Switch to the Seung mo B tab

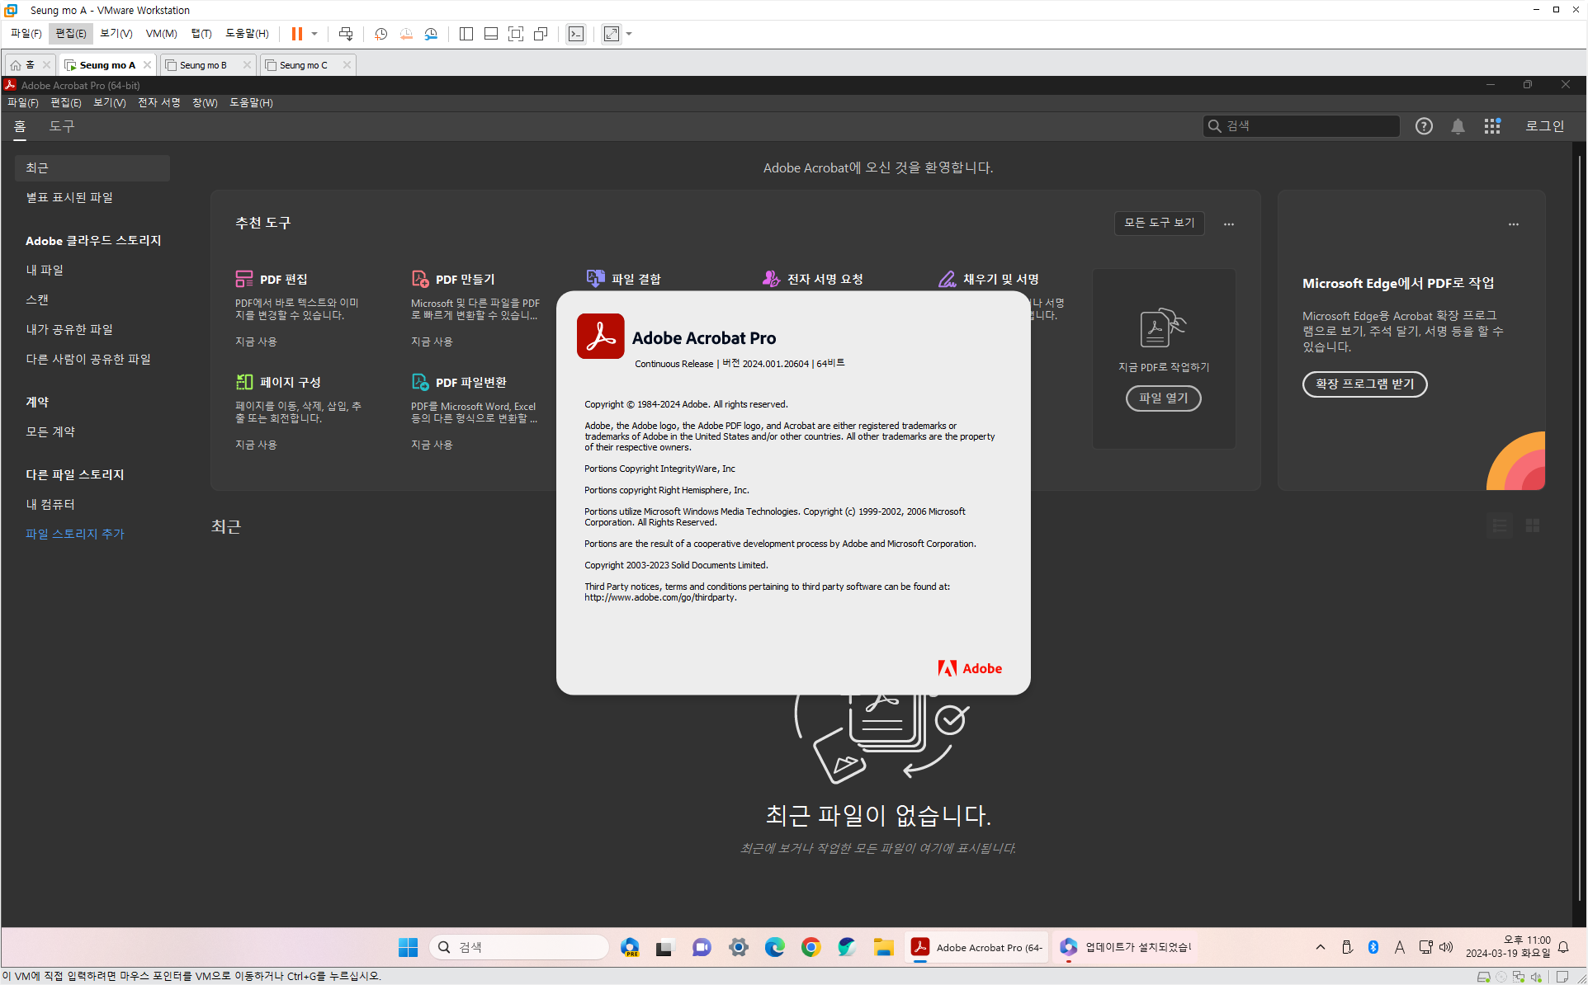(x=203, y=65)
